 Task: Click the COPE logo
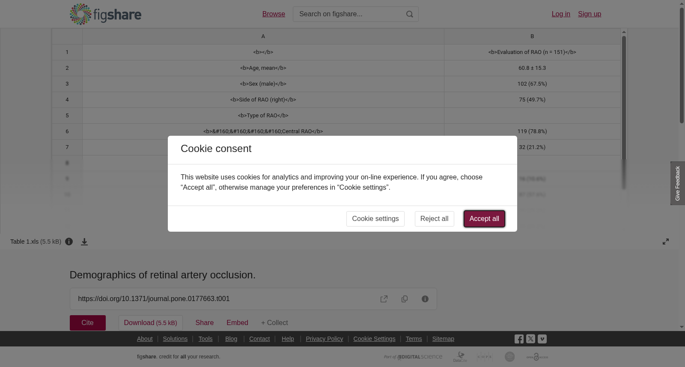tap(485, 357)
